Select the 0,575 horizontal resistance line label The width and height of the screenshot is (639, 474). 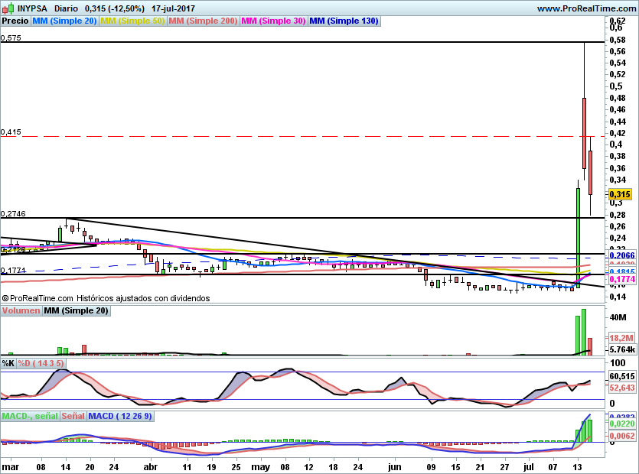(x=11, y=37)
